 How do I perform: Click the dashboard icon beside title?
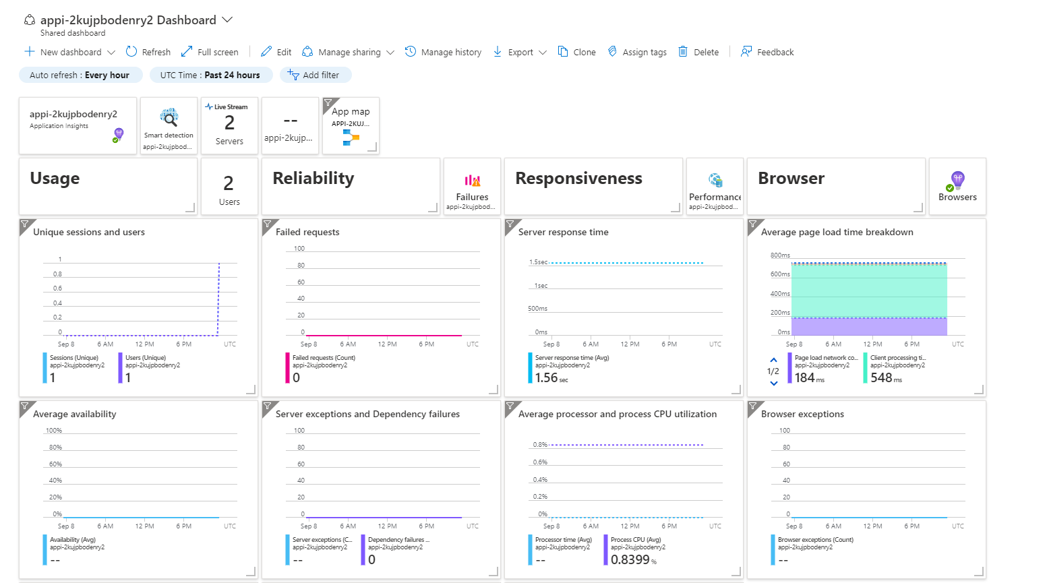(30, 20)
